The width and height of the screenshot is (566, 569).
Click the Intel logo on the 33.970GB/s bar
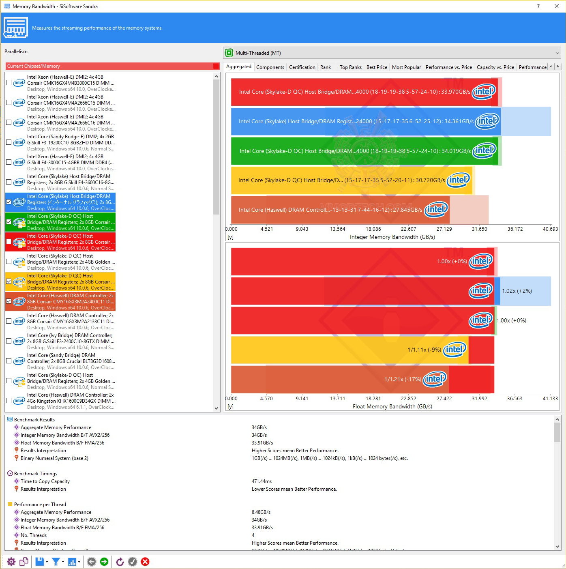tap(485, 91)
